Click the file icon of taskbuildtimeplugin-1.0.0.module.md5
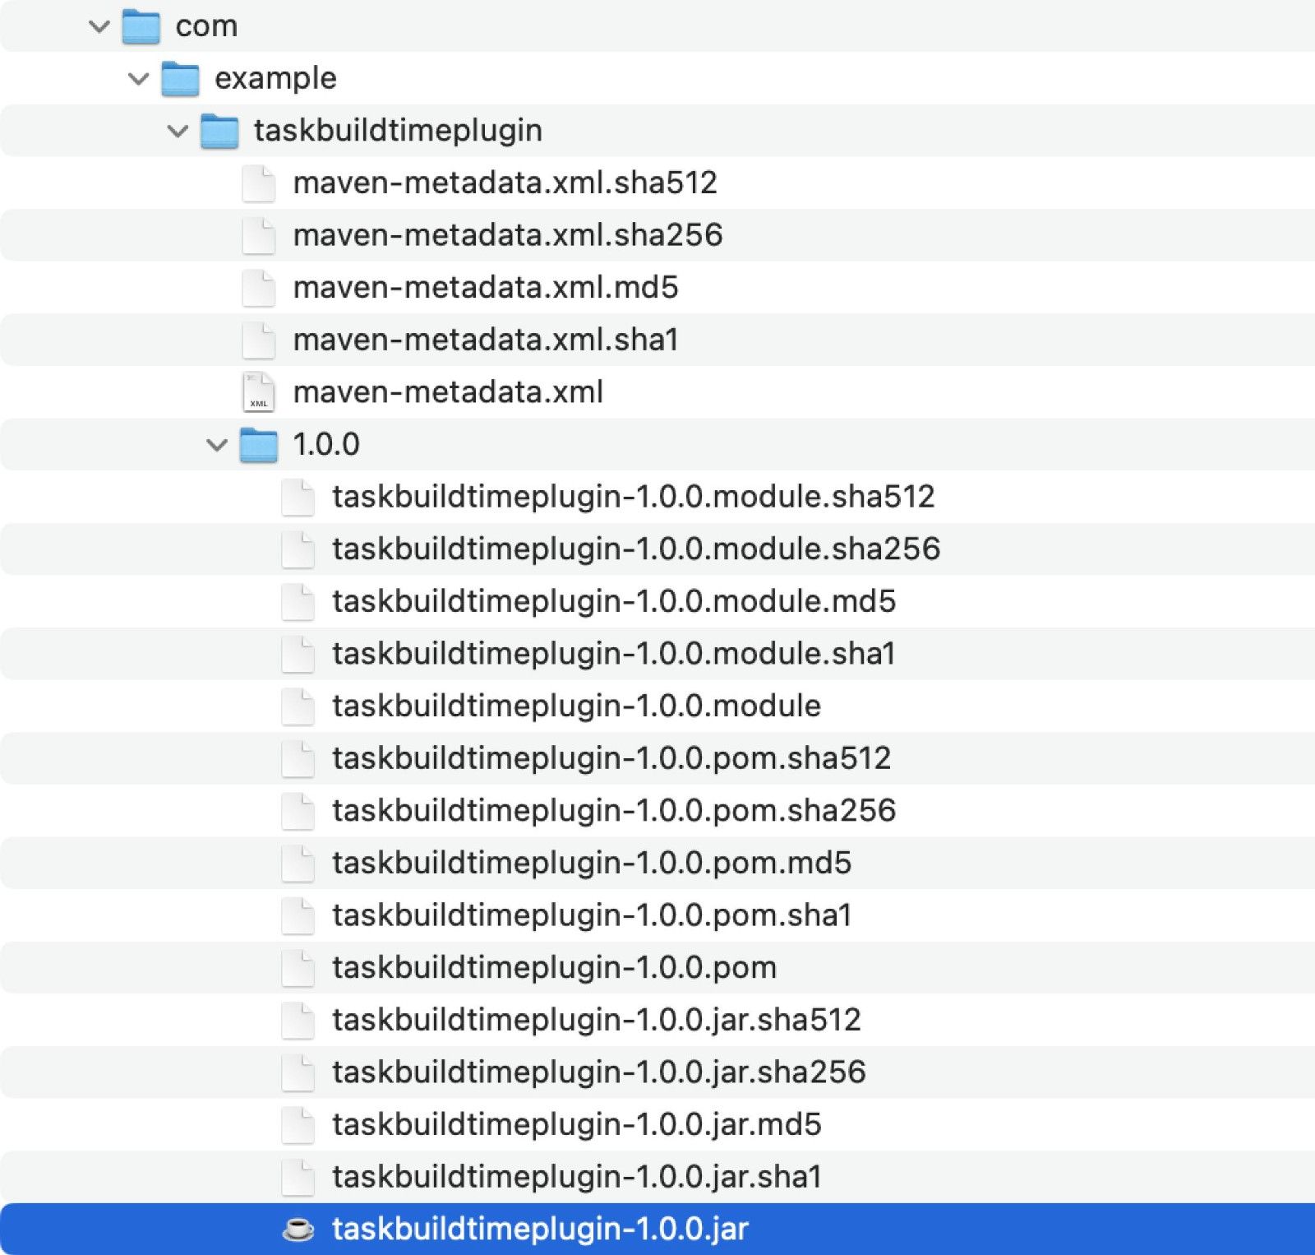Image resolution: width=1315 pixels, height=1255 pixels. [298, 602]
